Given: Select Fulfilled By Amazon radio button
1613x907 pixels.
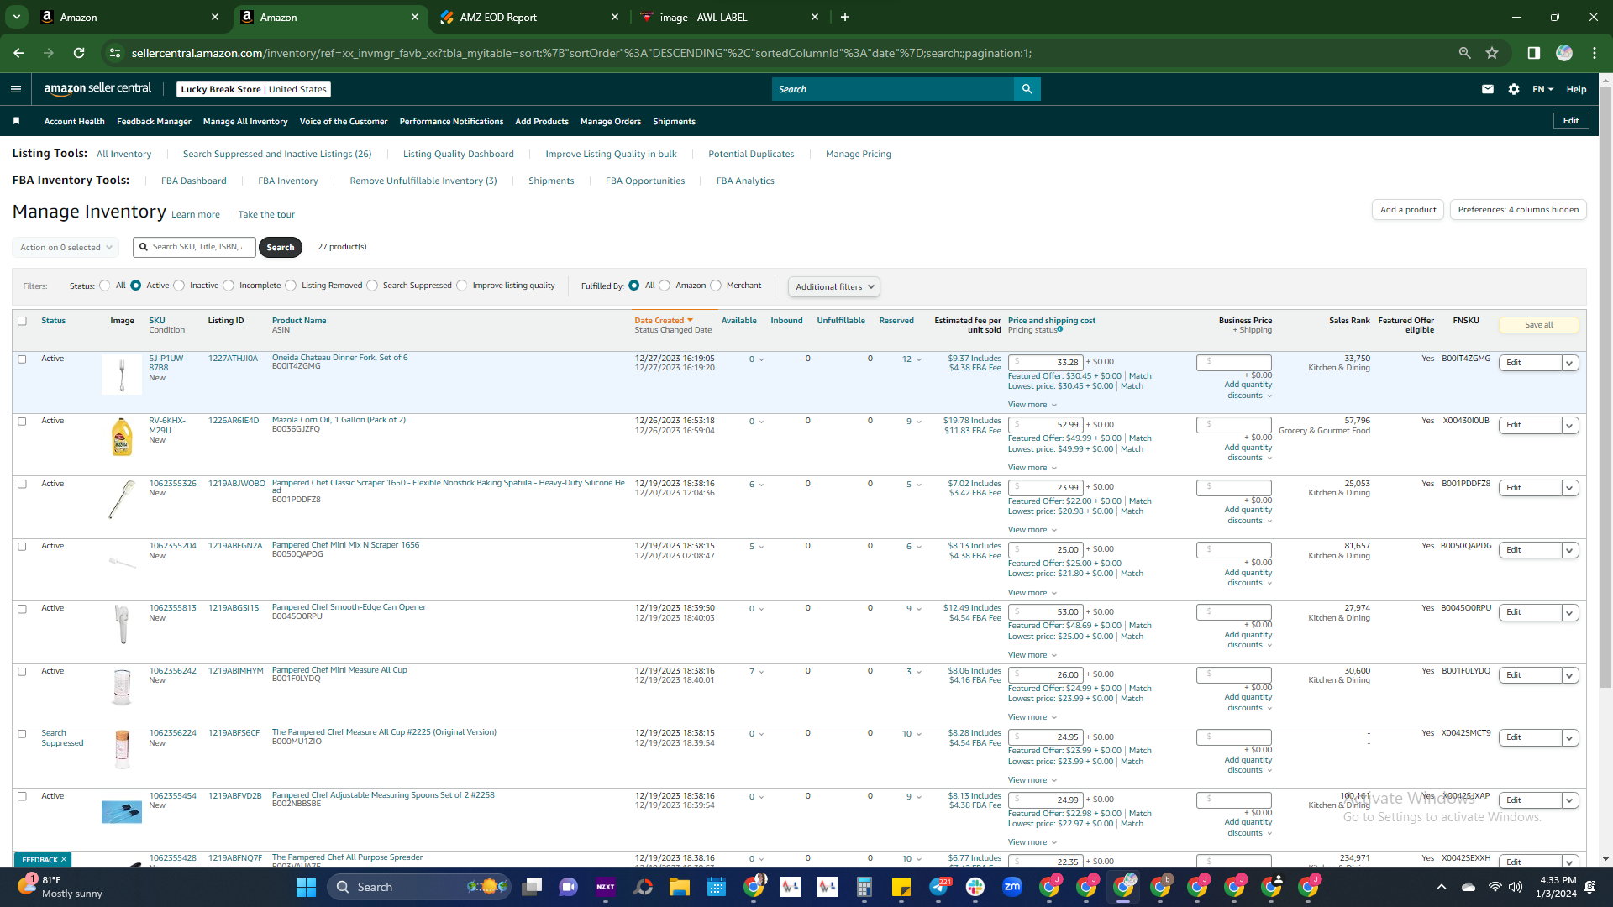Looking at the screenshot, I should click(665, 286).
